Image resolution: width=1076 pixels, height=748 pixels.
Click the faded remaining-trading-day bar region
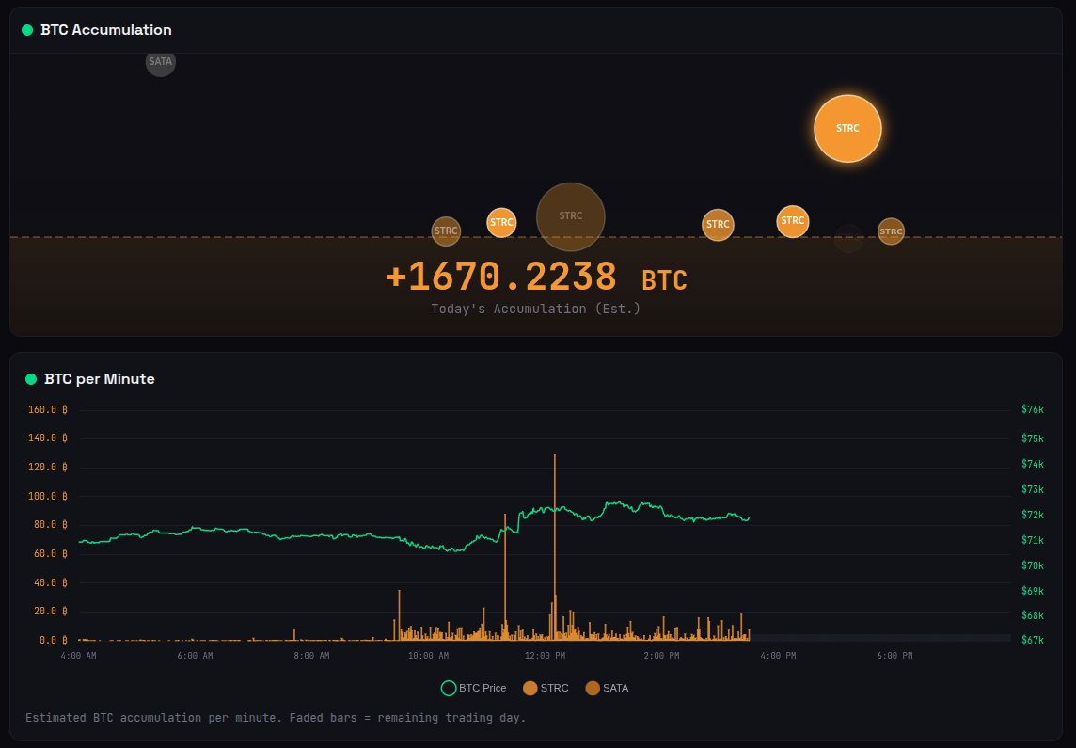tap(880, 638)
